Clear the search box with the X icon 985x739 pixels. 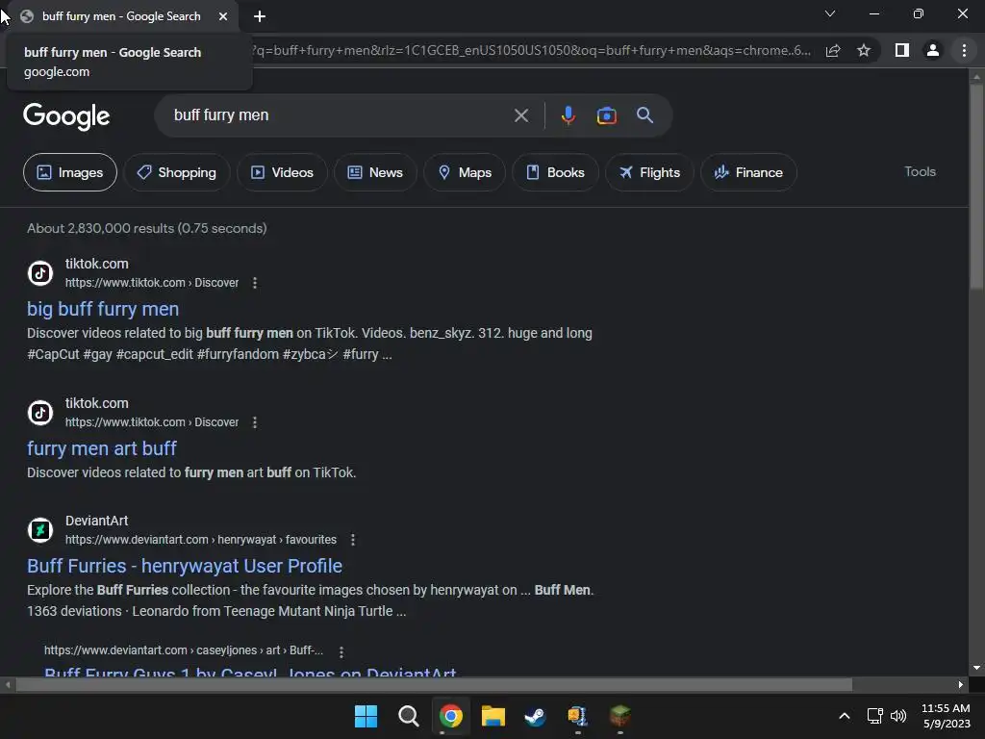[520, 115]
